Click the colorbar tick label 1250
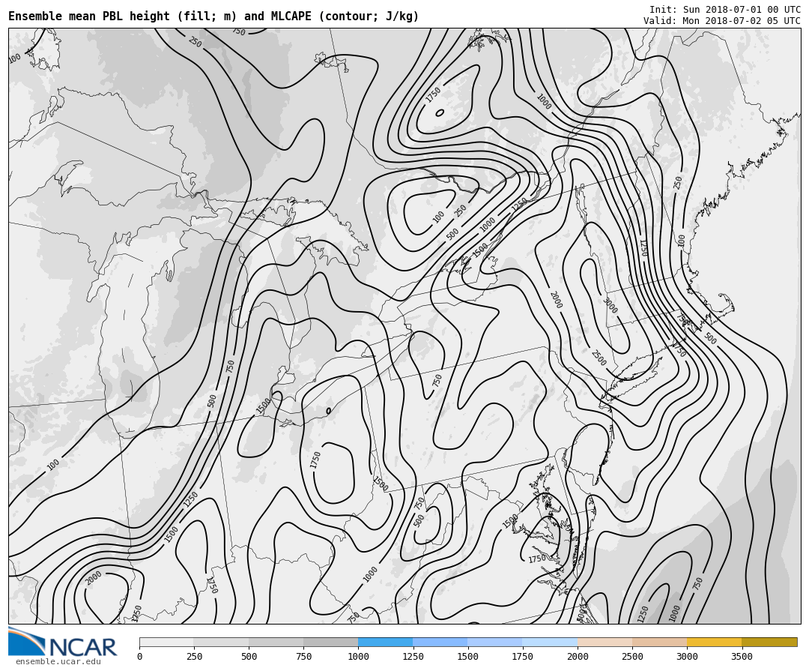The image size is (809, 671). (x=413, y=657)
